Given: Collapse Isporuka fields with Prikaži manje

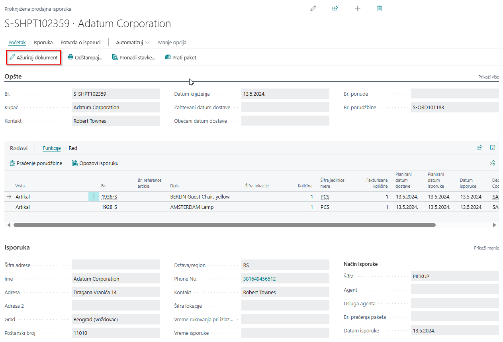Looking at the screenshot, I should point(486,248).
